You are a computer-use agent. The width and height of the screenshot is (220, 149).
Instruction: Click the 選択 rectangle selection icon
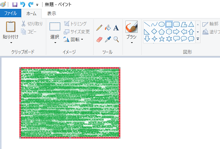pos(55,26)
